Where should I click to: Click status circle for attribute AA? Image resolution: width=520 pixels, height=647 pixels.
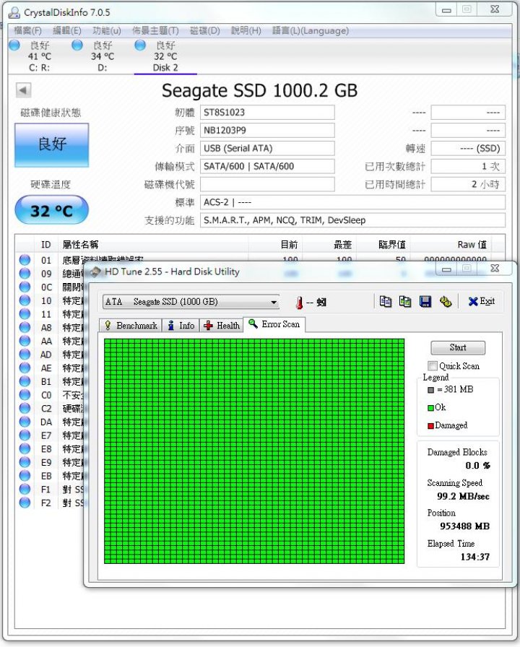25,341
